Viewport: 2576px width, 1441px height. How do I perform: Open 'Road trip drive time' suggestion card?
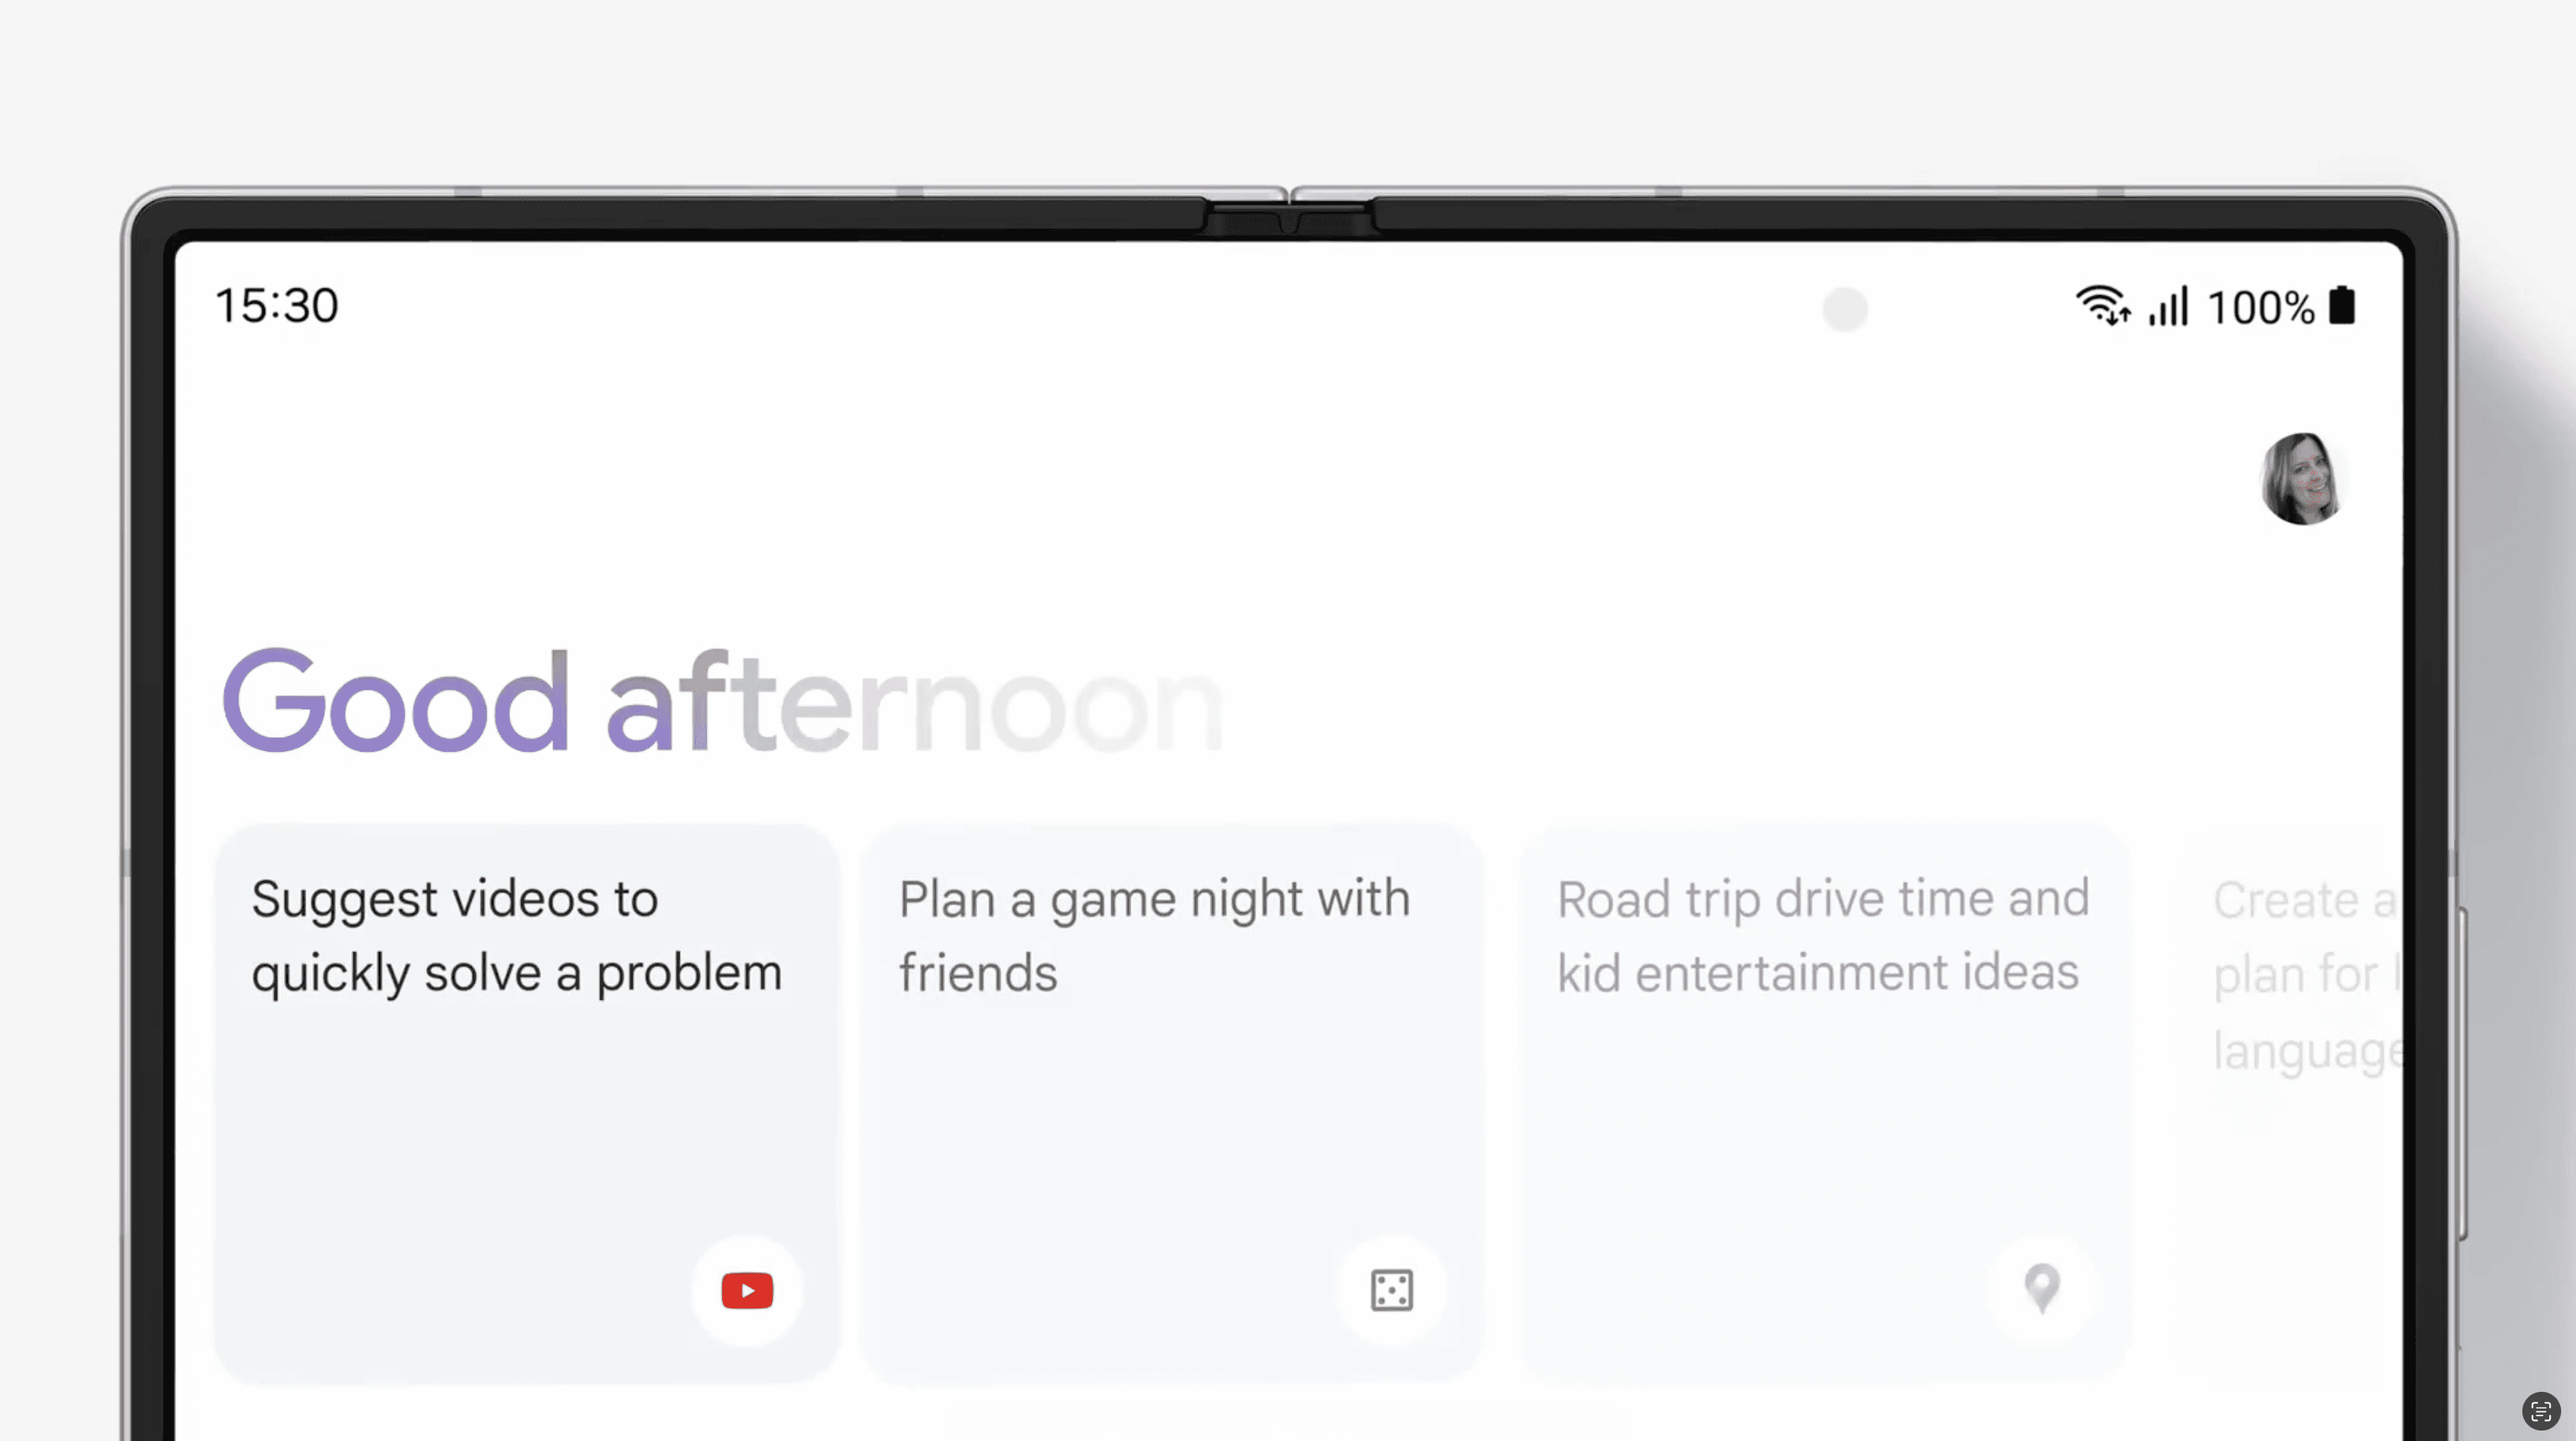point(1825,1103)
